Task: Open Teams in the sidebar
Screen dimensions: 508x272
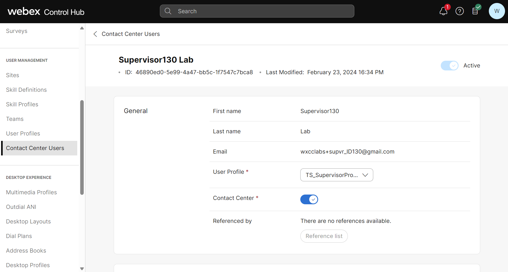Action: click(15, 119)
